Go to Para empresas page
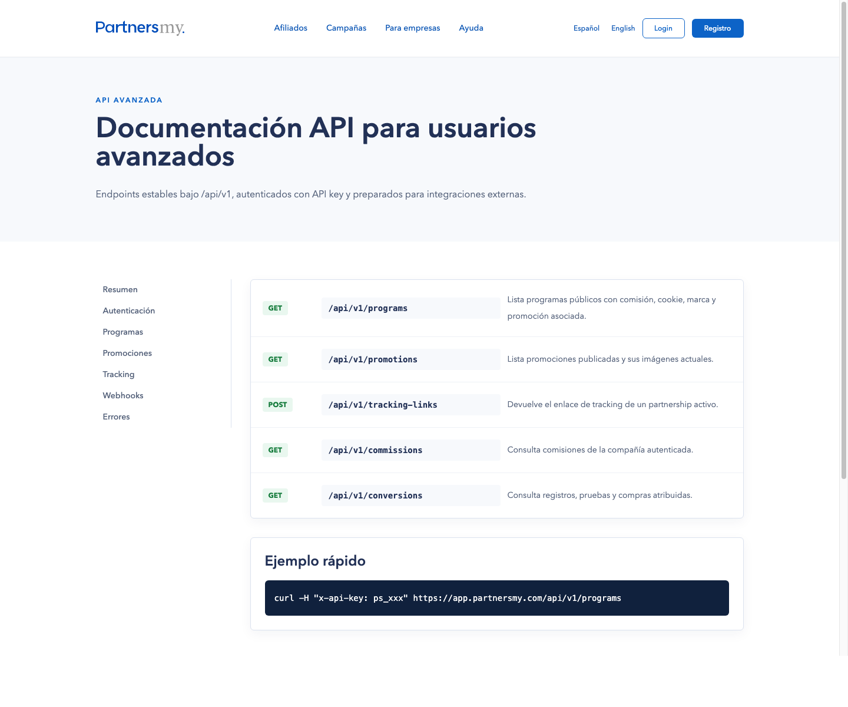The width and height of the screenshot is (848, 707). coord(412,28)
